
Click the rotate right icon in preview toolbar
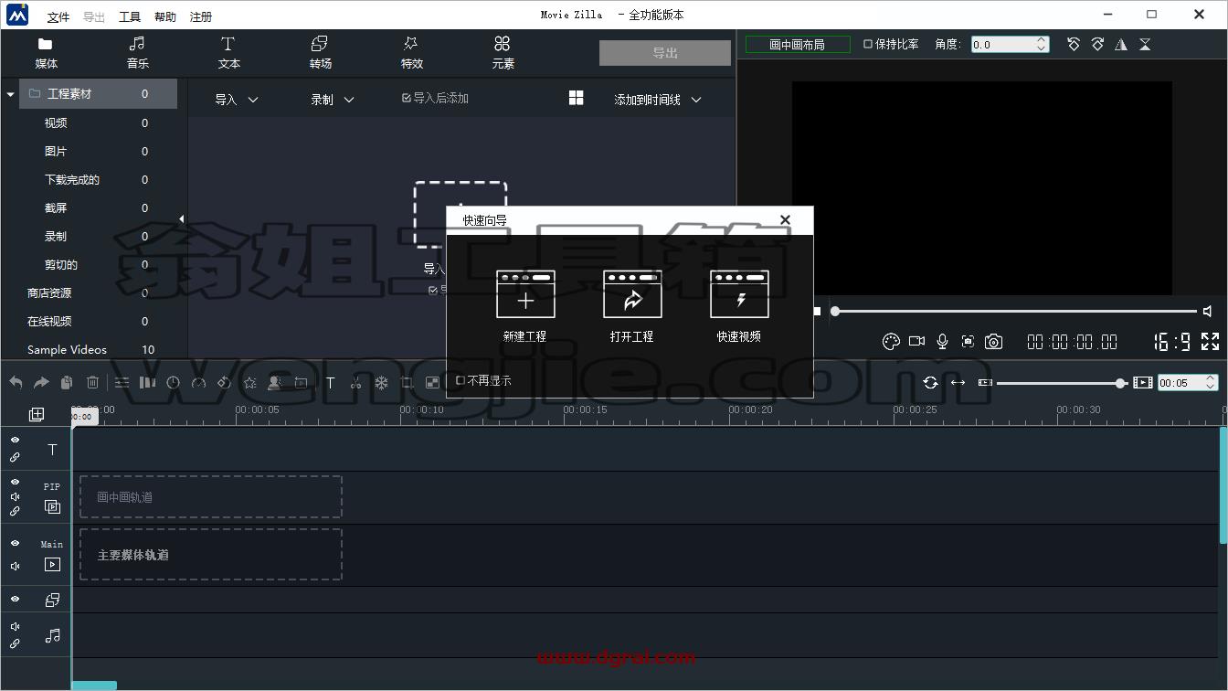1097,44
